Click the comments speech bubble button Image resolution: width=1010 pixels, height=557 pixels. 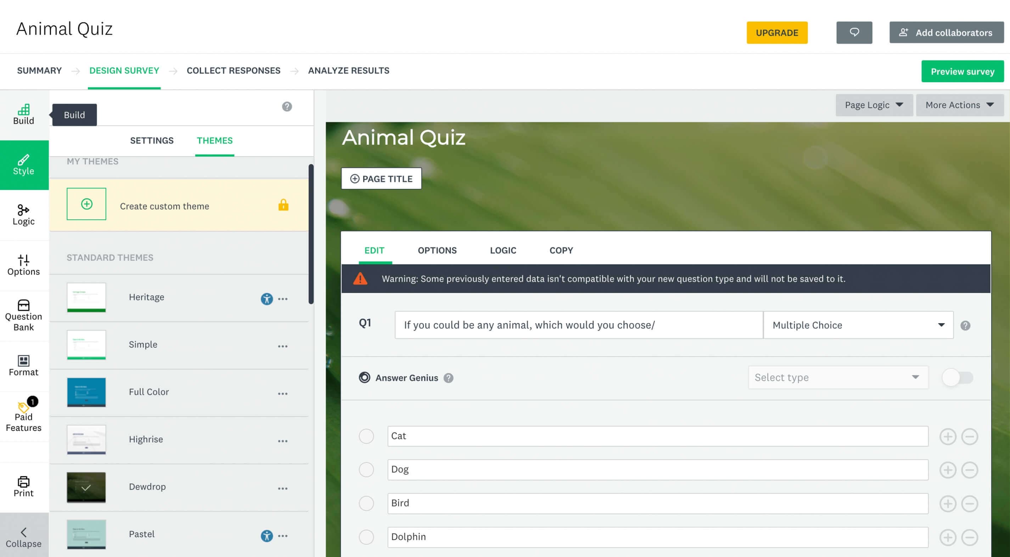pos(854,33)
